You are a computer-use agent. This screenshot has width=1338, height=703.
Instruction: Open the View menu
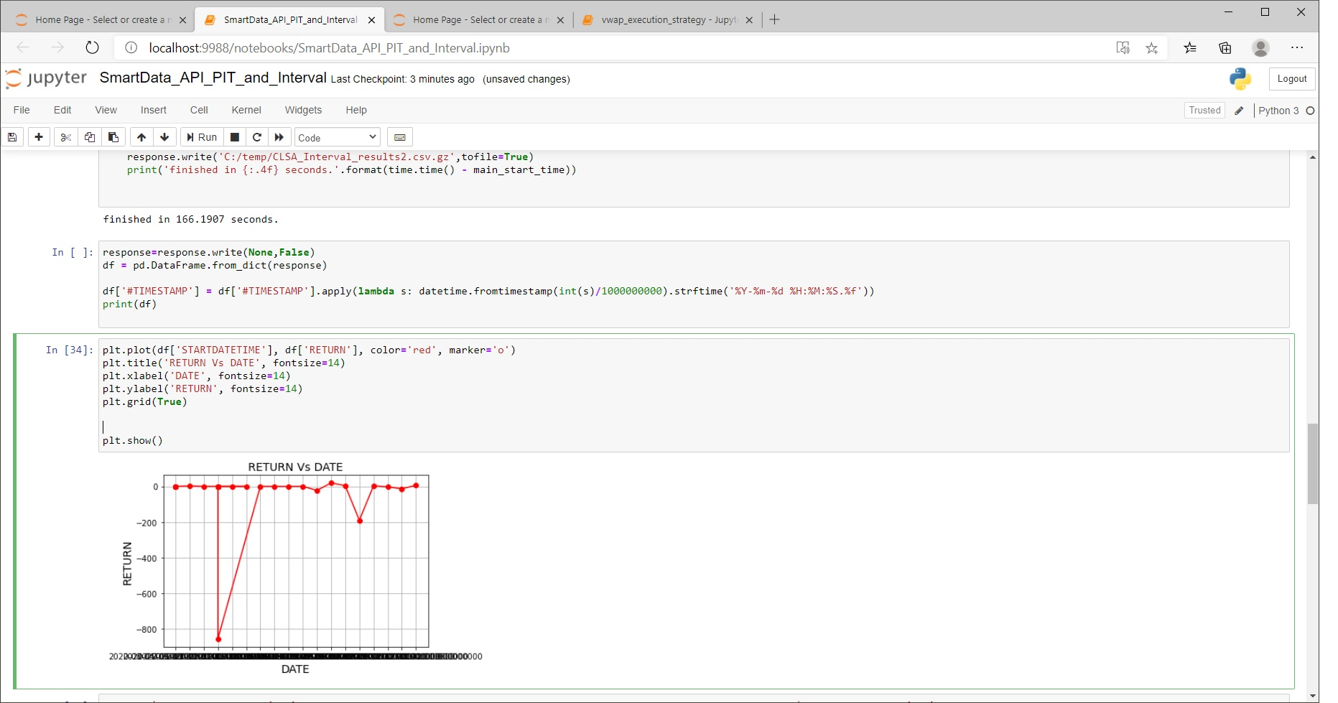(106, 110)
